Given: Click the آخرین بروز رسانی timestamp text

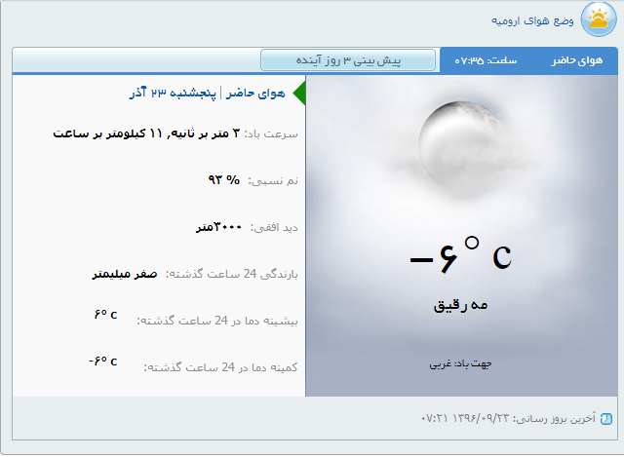Looking at the screenshot, I should [x=508, y=418].
